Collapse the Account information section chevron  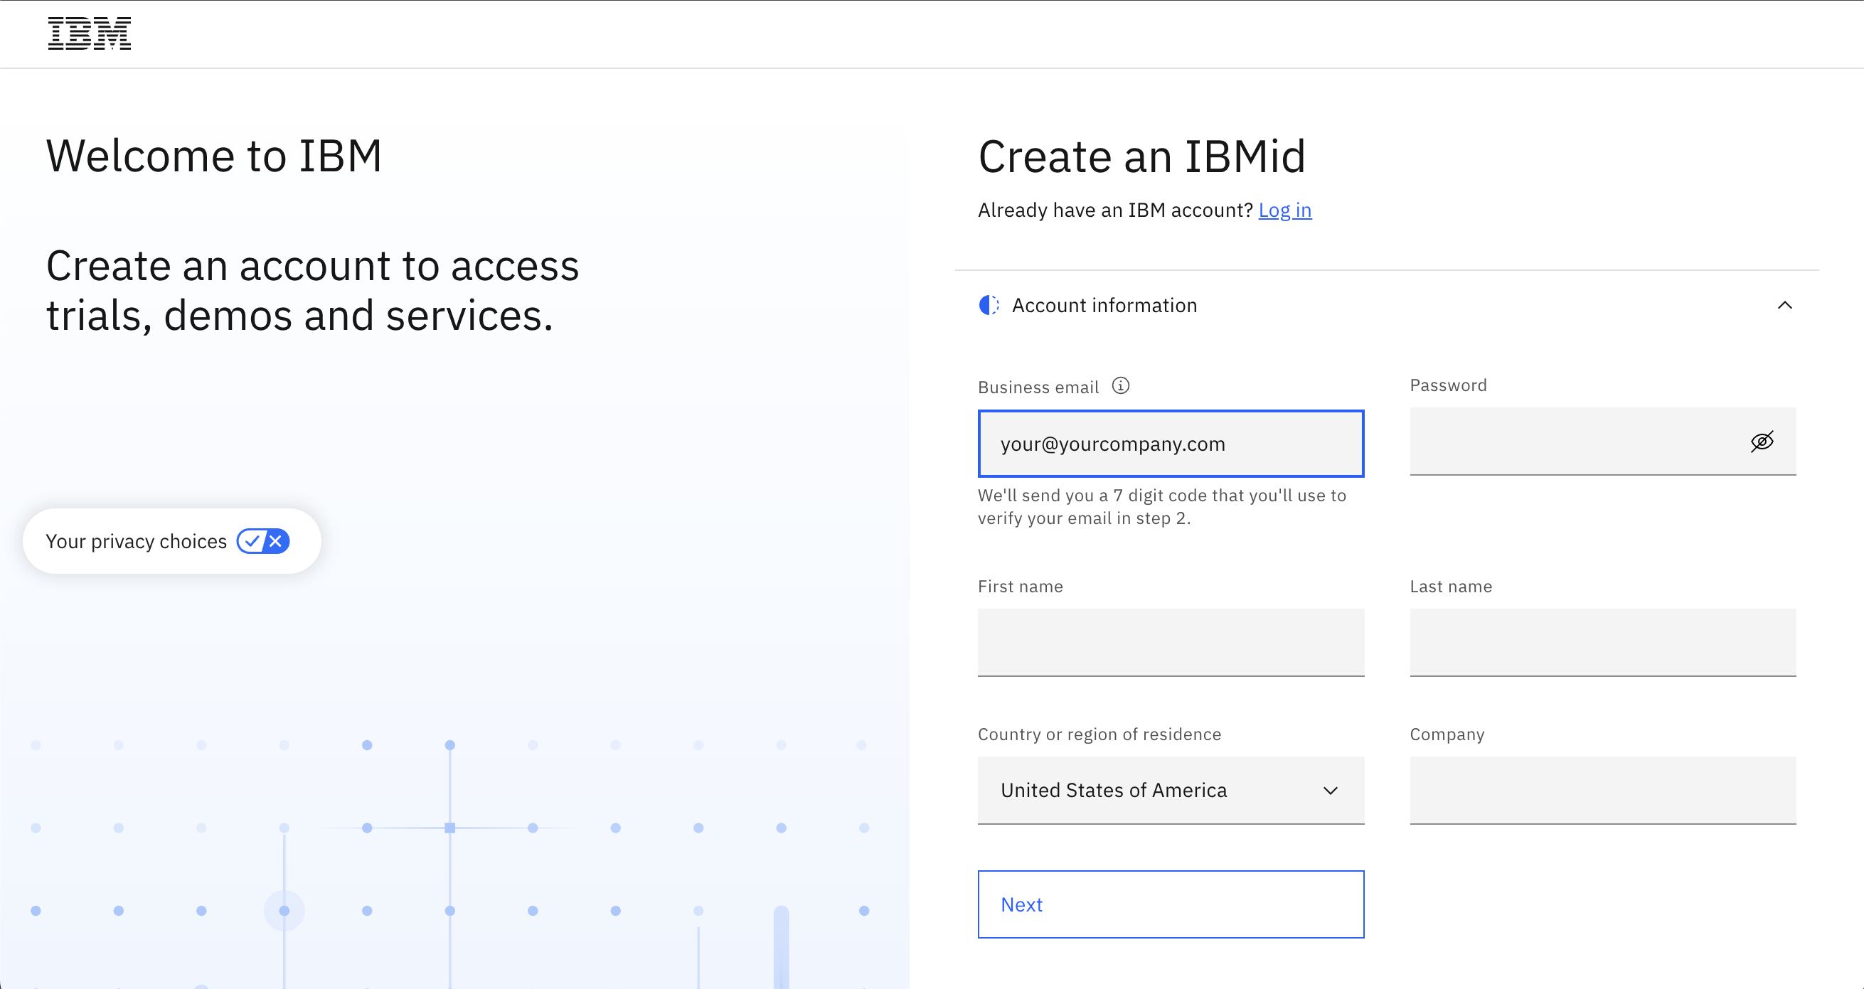[x=1785, y=305]
